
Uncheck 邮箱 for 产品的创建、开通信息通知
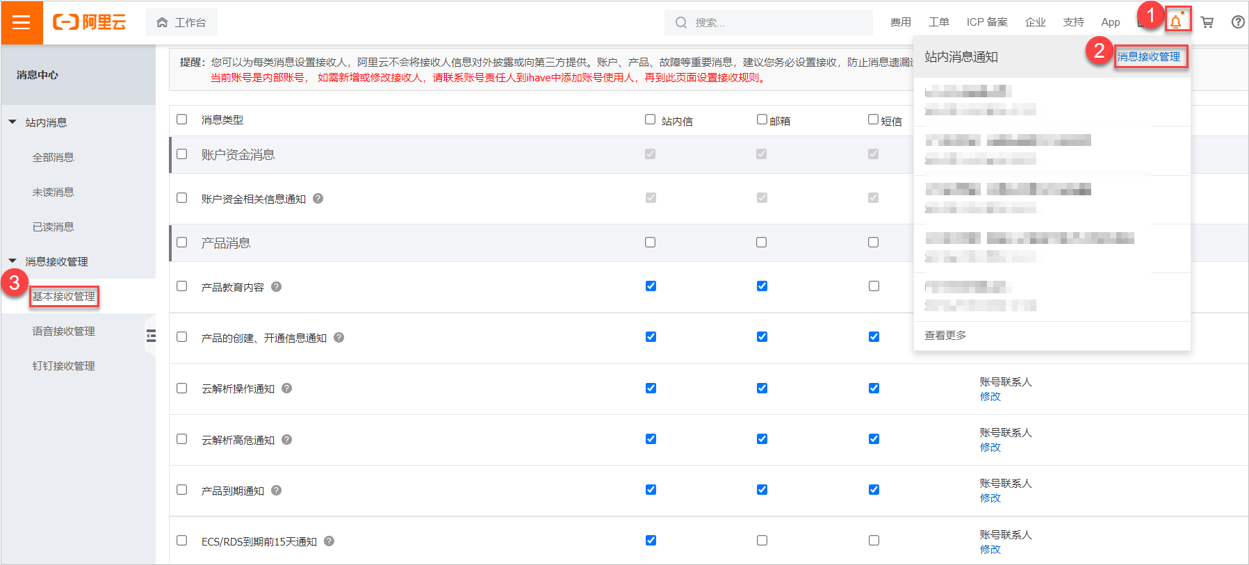click(x=762, y=336)
